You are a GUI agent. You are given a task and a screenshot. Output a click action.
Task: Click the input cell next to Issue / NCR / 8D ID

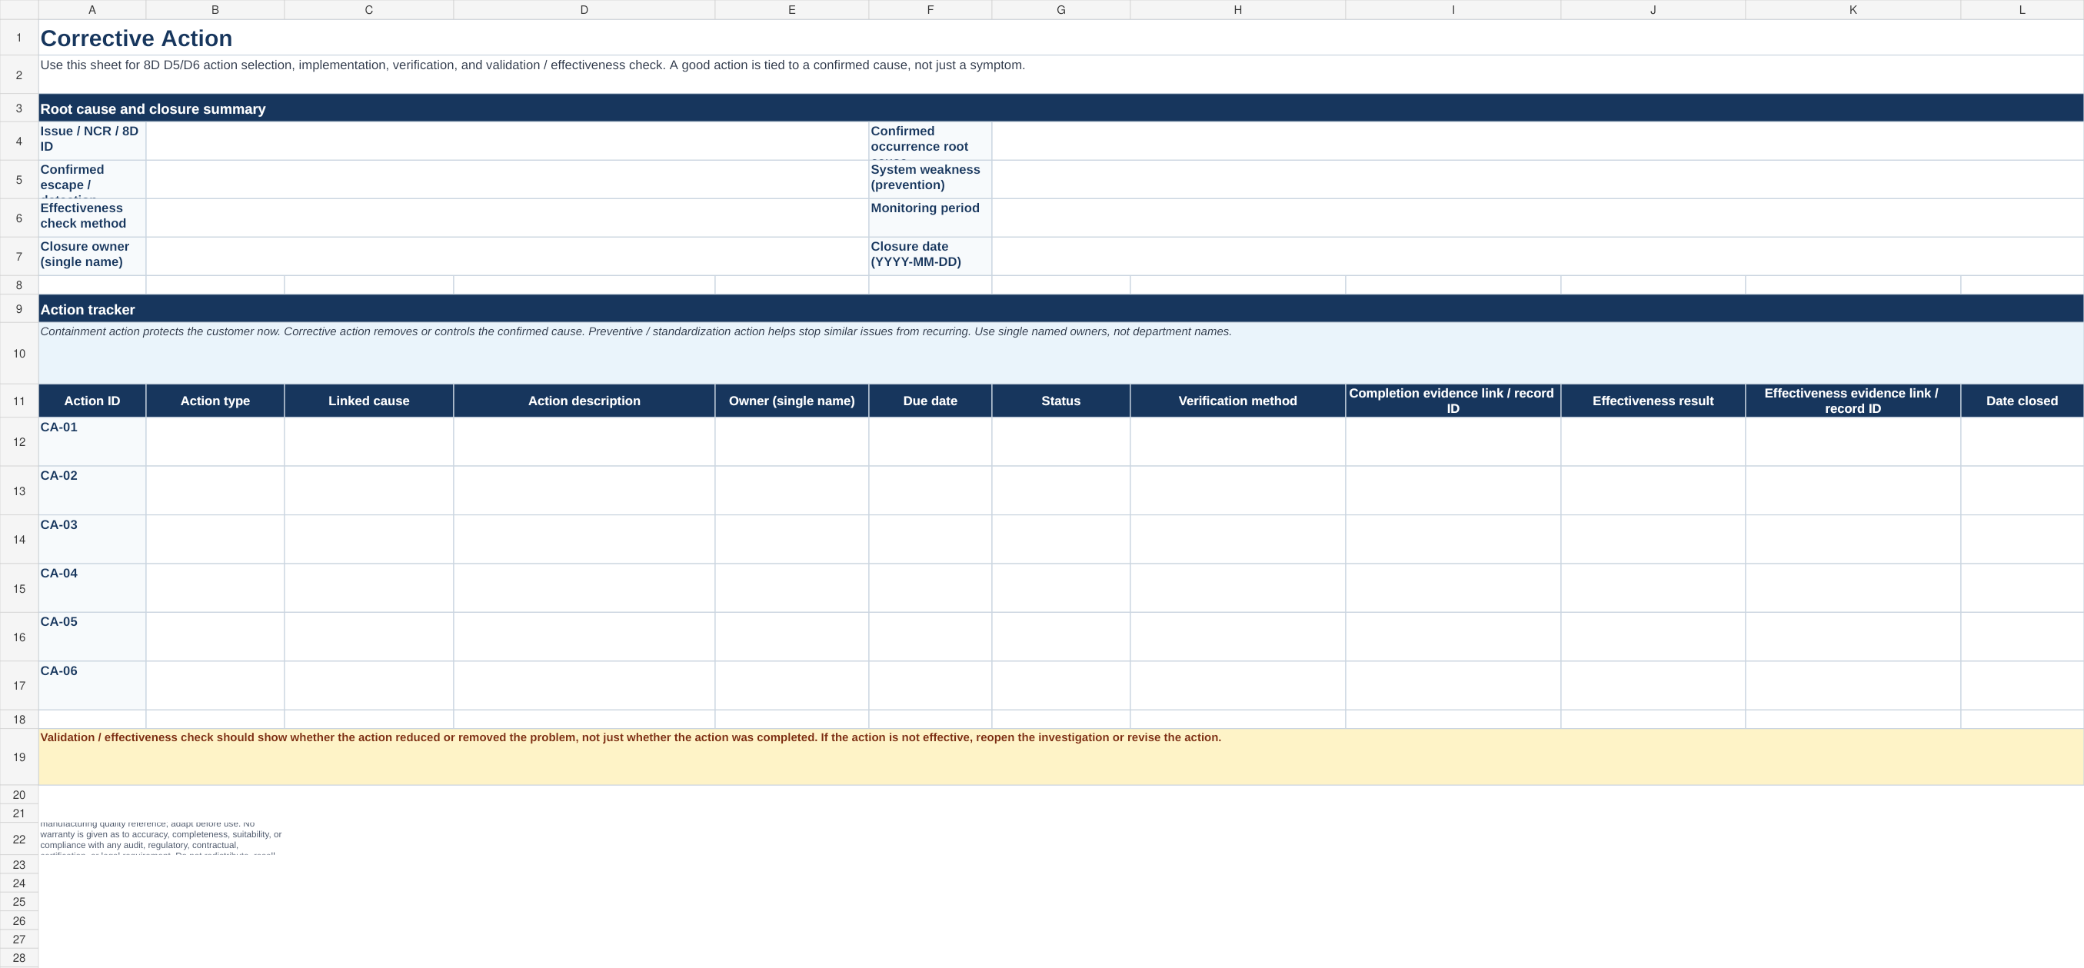coord(508,141)
